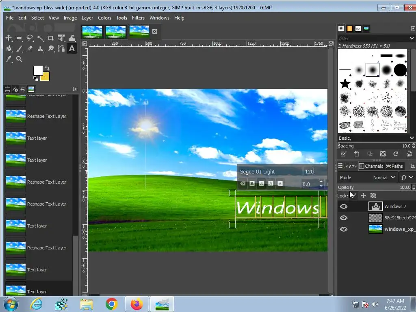416x312 pixels.
Task: Adjust the Opacity spinner arrows
Action: pos(413,187)
